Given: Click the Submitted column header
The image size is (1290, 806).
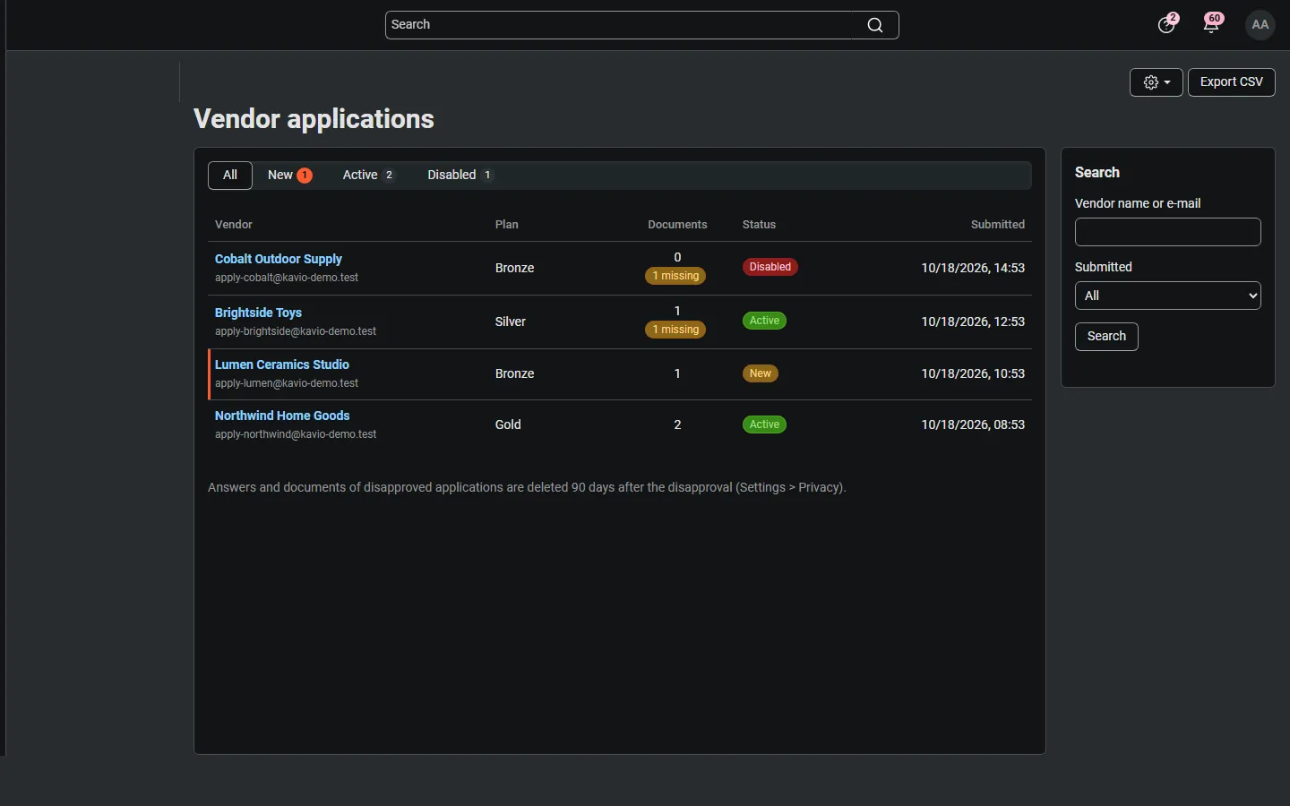Looking at the screenshot, I should pos(998,225).
